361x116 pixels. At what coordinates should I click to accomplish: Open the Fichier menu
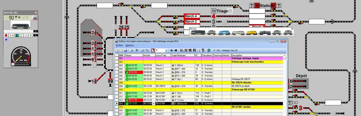[x=119, y=45]
